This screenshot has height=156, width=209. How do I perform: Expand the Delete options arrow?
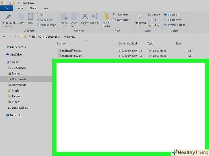point(85,26)
